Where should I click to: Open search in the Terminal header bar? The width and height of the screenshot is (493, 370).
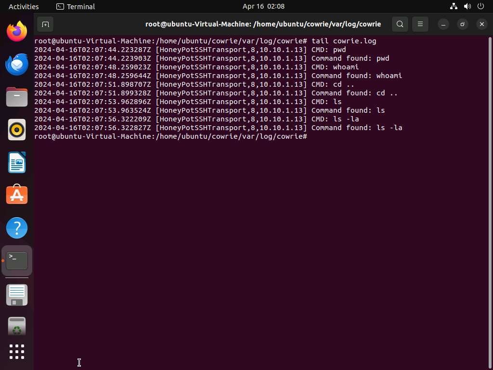[x=400, y=24]
